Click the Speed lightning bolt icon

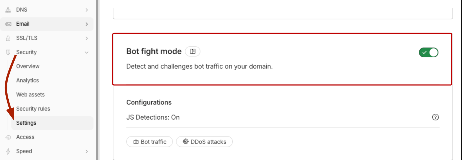tap(8, 151)
